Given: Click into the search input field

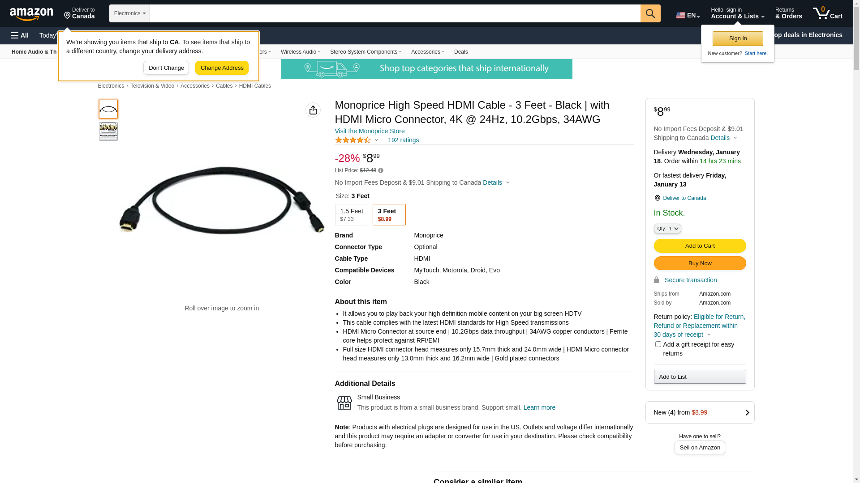Looking at the screenshot, I should coord(395,13).
